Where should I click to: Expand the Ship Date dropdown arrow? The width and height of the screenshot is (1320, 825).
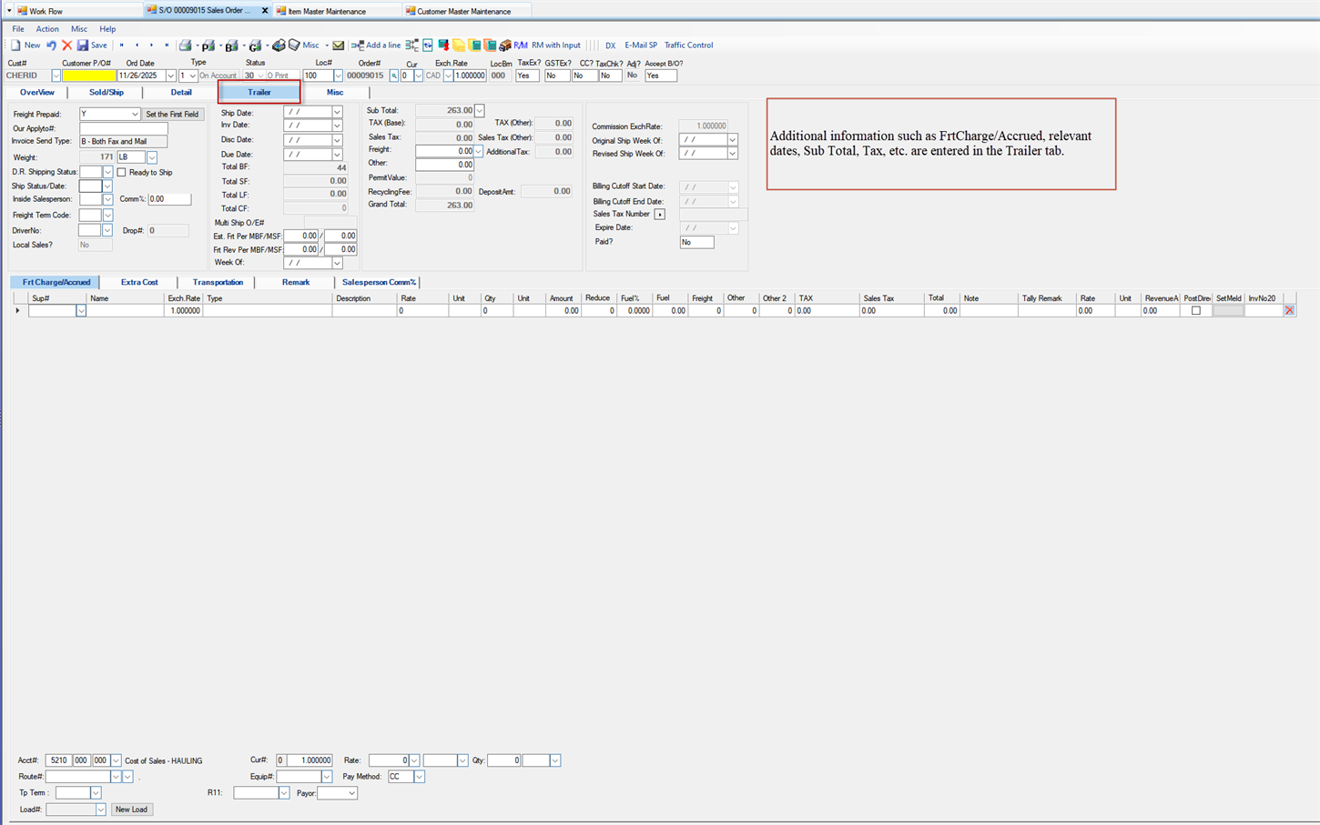point(336,112)
